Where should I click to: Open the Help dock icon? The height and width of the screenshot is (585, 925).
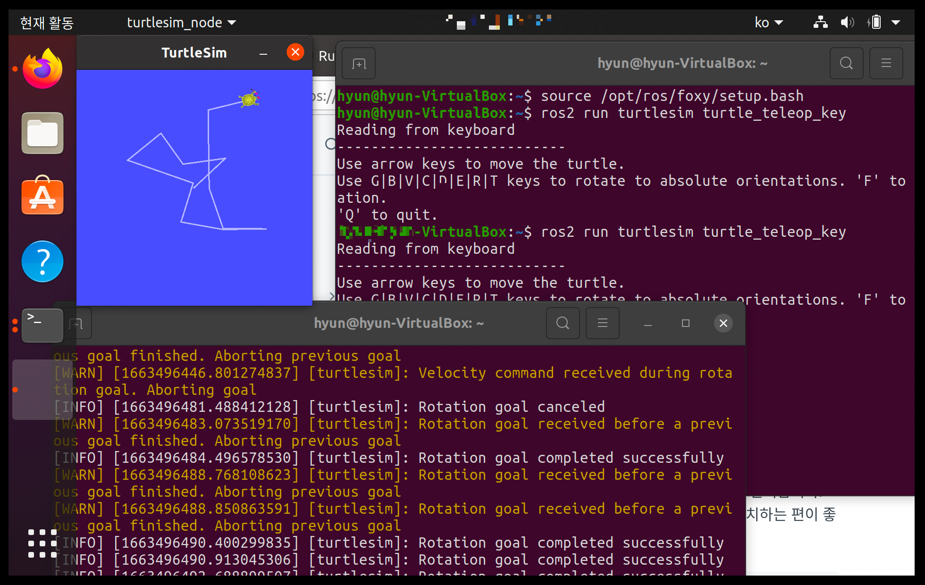pyautogui.click(x=42, y=261)
